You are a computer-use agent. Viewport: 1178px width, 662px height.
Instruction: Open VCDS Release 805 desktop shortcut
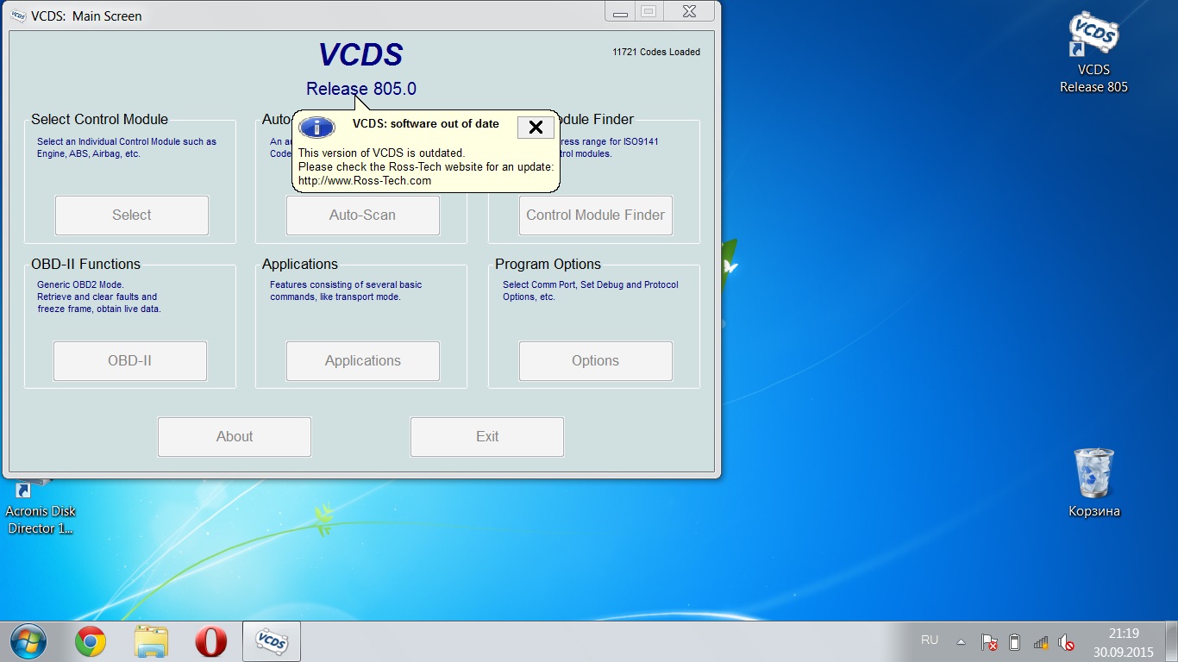[x=1093, y=52]
